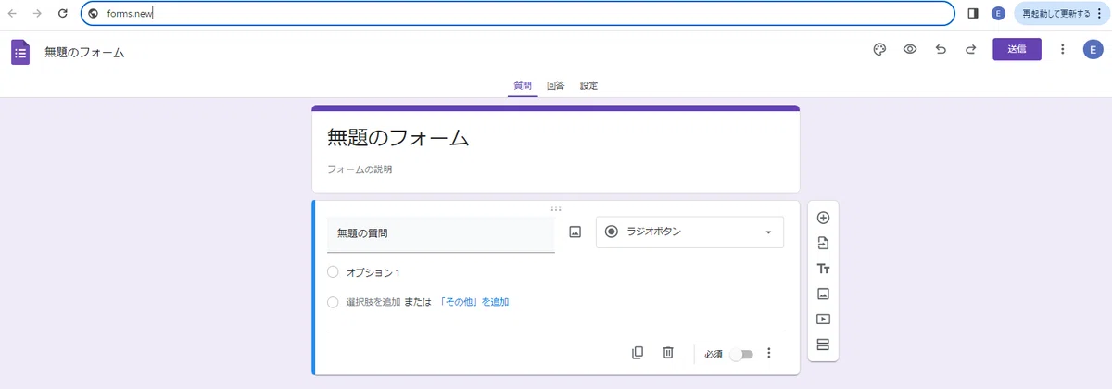Screen dimensions: 1112x389
Task: Open the Google Forms home icon
Action: (20, 52)
